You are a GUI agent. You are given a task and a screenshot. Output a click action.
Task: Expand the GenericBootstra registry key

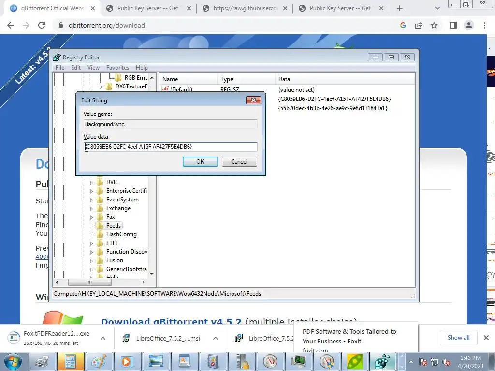pos(91,270)
